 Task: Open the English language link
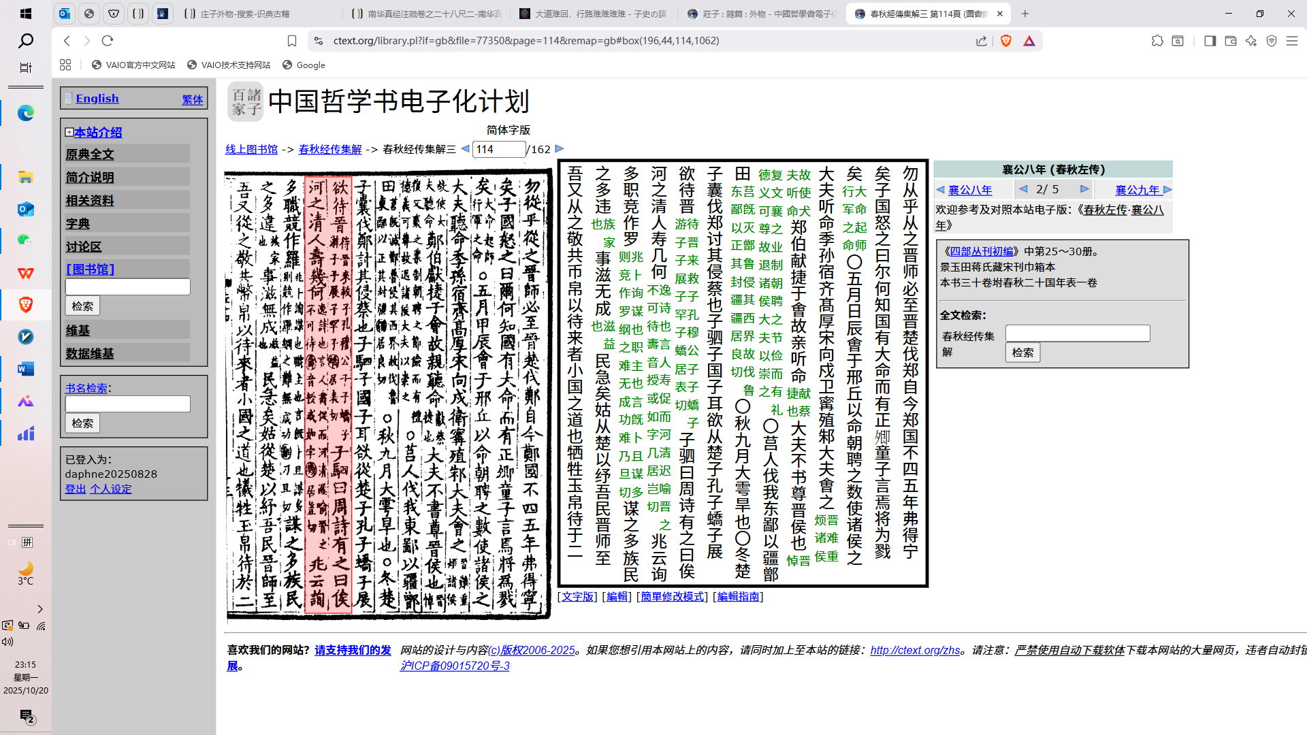tap(97, 99)
